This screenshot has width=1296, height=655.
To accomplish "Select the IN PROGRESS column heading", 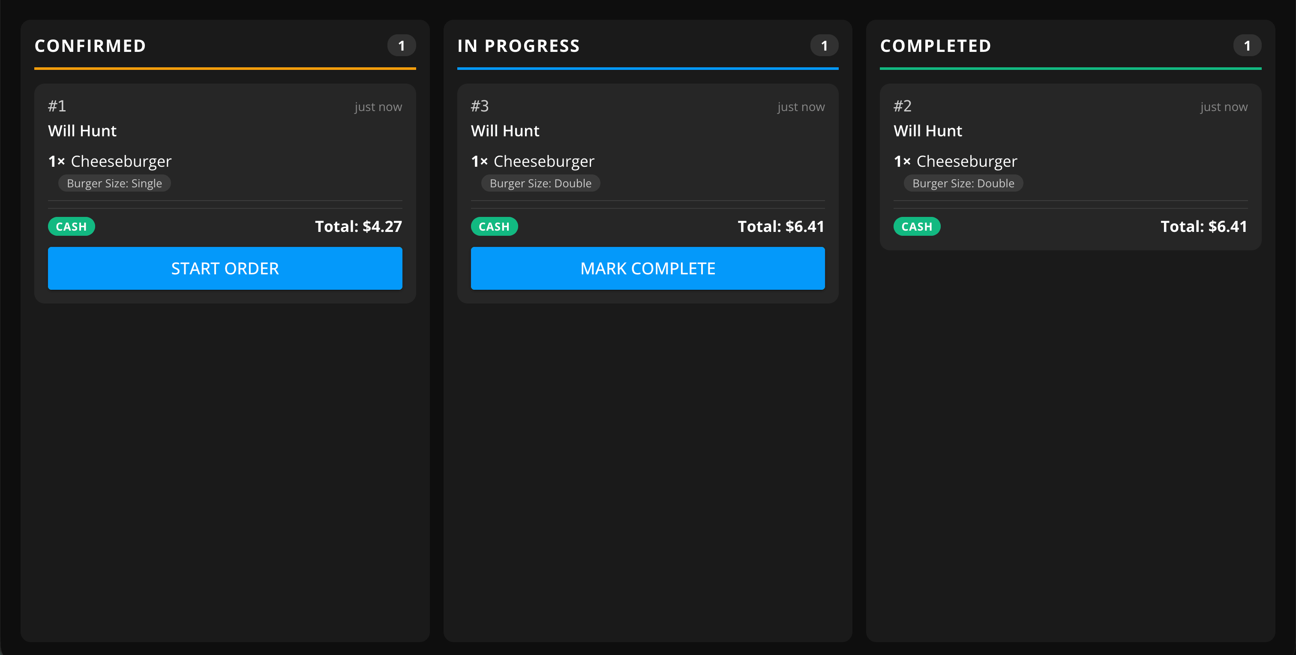I will [519, 46].
